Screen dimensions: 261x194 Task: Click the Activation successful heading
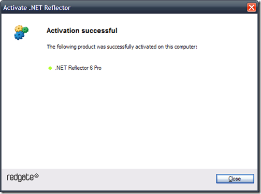coord(82,31)
